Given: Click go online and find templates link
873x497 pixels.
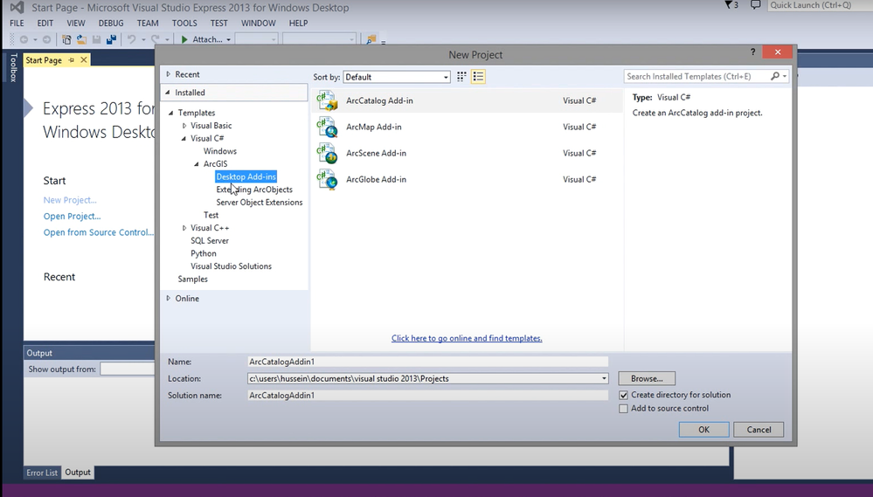Looking at the screenshot, I should pos(467,338).
